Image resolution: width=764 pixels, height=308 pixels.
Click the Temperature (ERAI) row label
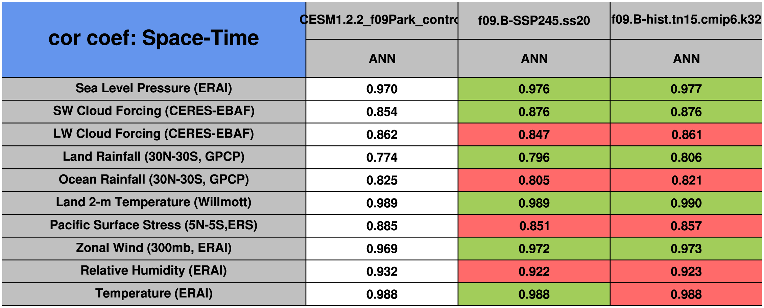tap(154, 294)
